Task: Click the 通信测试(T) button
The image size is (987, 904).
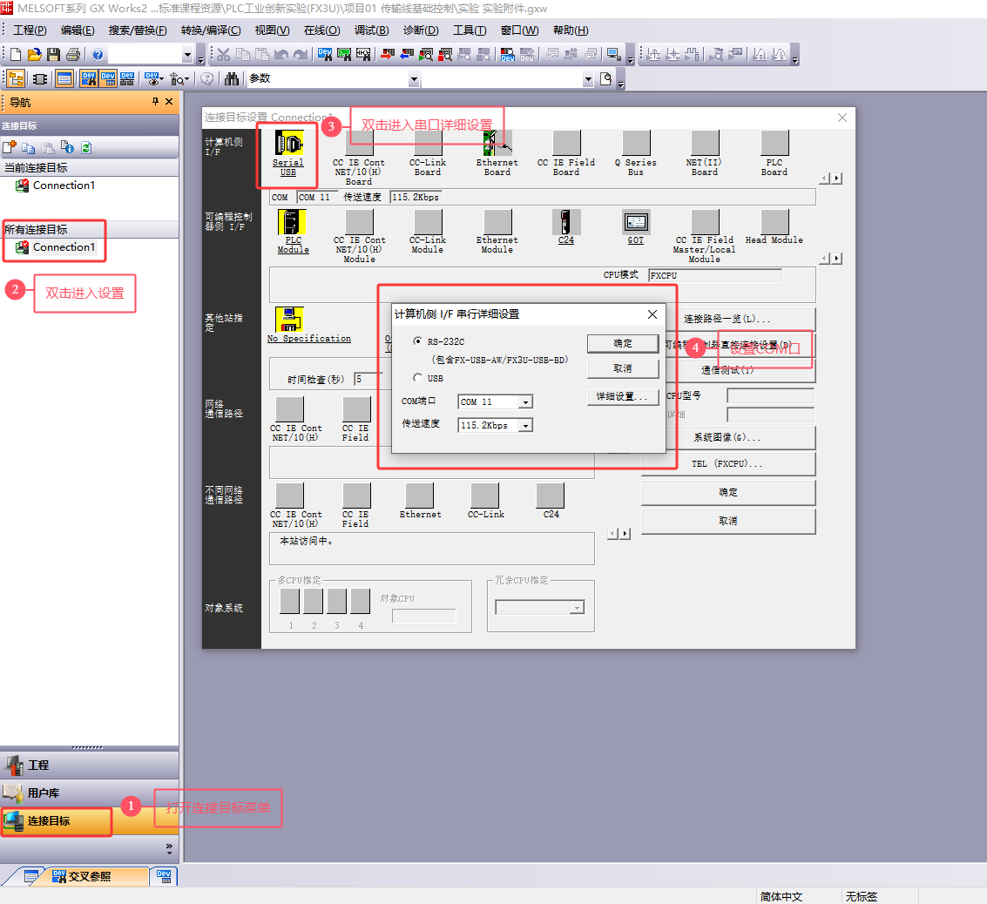Action: pyautogui.click(x=727, y=370)
